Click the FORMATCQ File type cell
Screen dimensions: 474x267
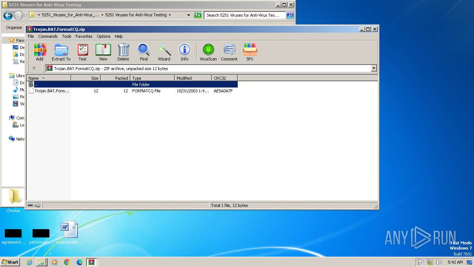pos(146,91)
